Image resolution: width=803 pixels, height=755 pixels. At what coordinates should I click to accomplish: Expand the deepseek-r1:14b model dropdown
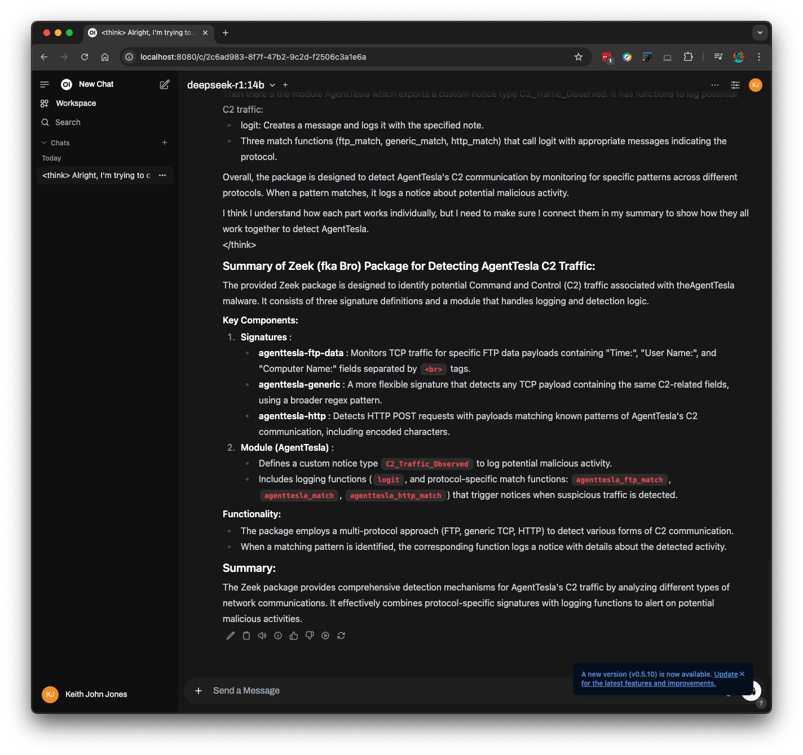[x=272, y=85]
